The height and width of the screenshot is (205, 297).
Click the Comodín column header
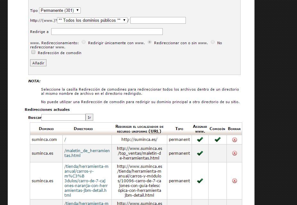tap(217, 129)
